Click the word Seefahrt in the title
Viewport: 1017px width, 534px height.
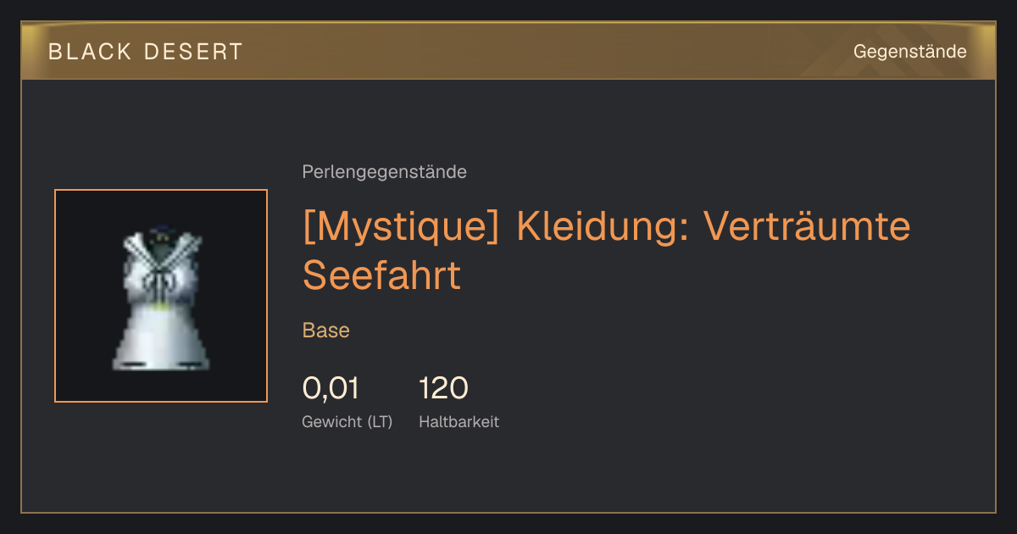click(x=381, y=275)
